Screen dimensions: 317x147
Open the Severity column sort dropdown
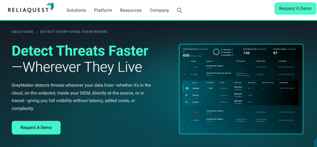(198, 61)
